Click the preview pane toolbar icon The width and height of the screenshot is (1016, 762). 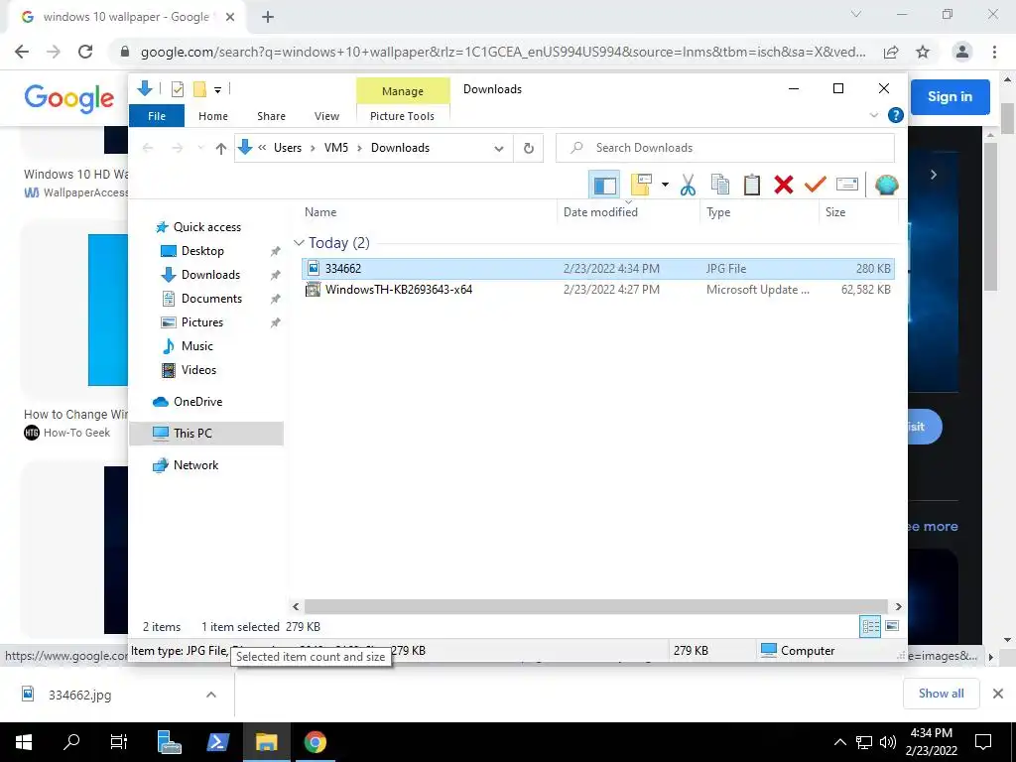(x=604, y=186)
